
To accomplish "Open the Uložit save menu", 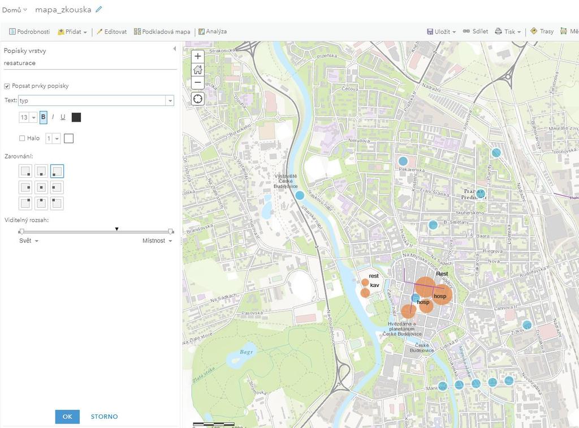I will [x=441, y=32].
